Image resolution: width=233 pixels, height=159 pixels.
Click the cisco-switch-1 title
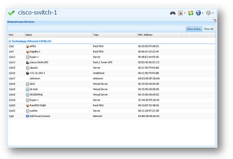click(38, 12)
